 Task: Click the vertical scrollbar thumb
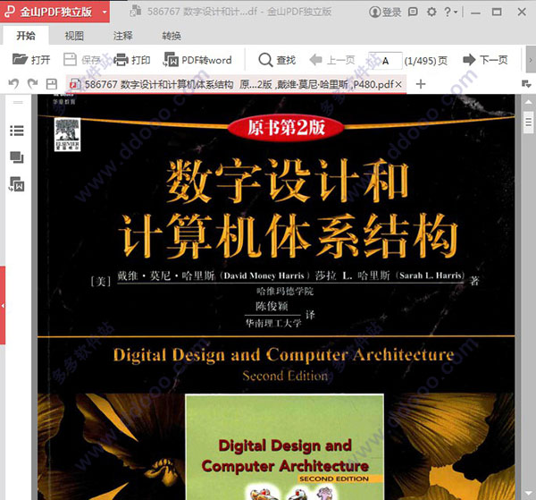pos(529,123)
